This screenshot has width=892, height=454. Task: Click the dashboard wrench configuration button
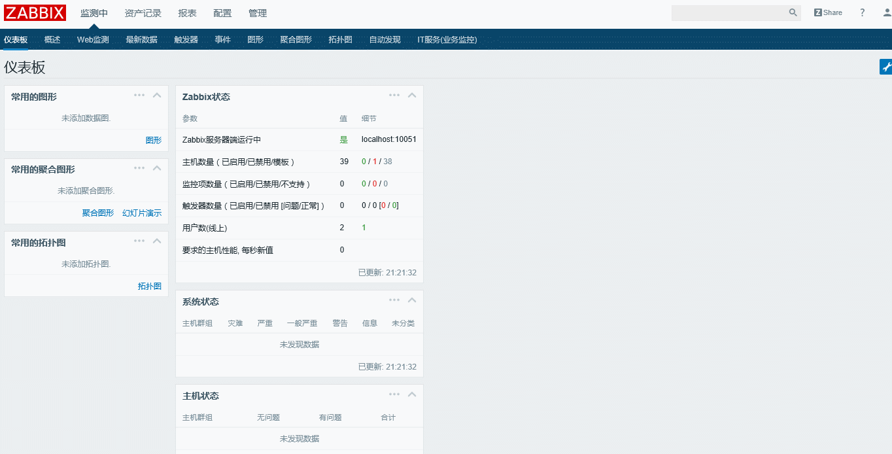pos(886,67)
